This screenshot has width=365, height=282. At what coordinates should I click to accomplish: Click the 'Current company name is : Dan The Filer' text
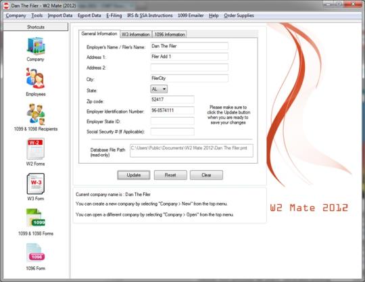tap(113, 195)
